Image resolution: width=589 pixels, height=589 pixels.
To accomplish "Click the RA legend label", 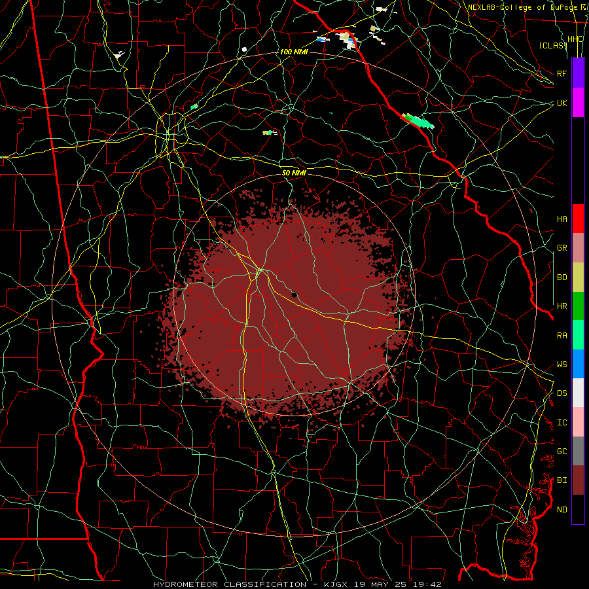I will coord(562,336).
